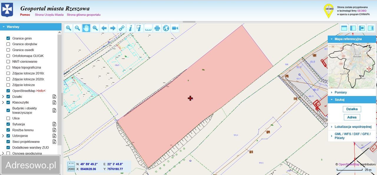Expand GML / WFS / DXF / GPX / Pikiety section
Image resolution: width=377 pixels, height=175 pixels.
tap(352, 136)
